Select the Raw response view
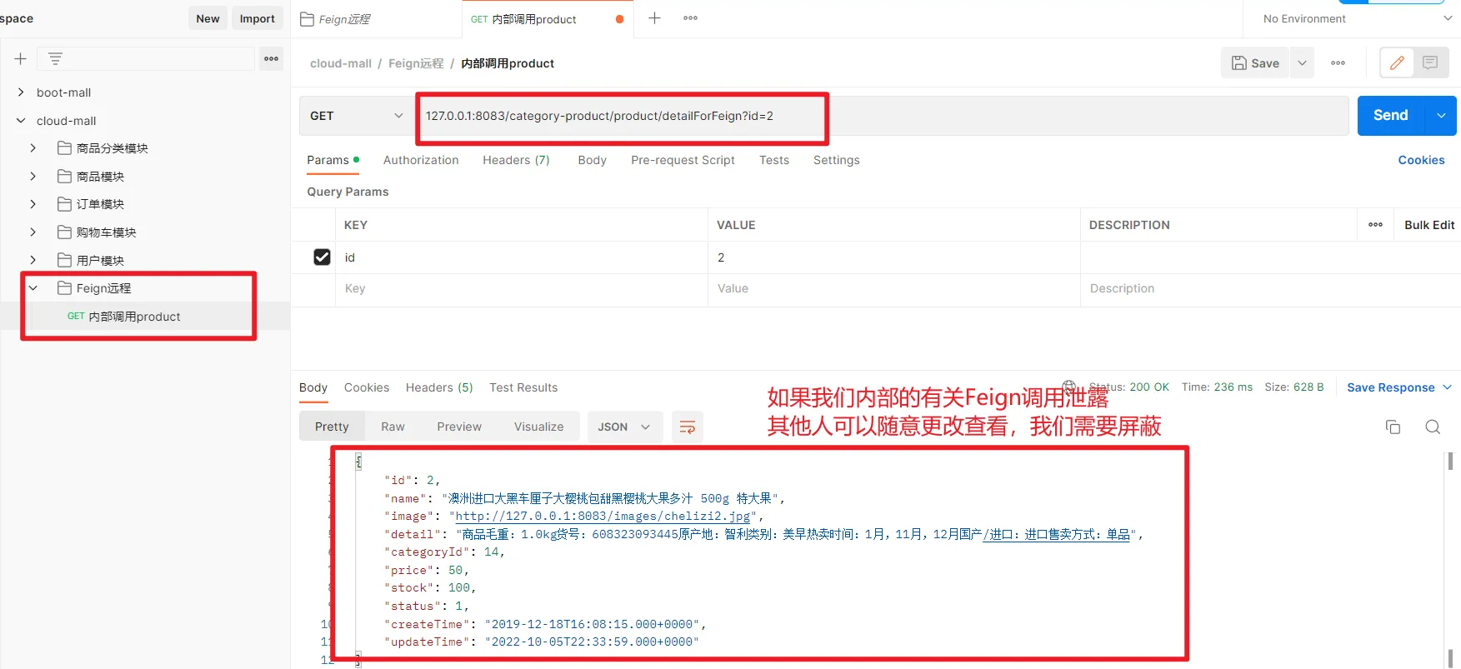Screen dimensions: 1461x669 [393, 427]
